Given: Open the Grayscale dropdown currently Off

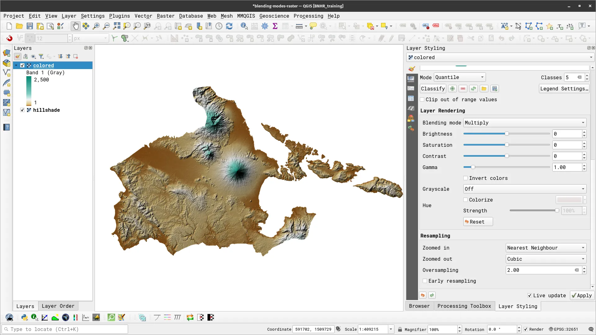Looking at the screenshot, I should 524,189.
